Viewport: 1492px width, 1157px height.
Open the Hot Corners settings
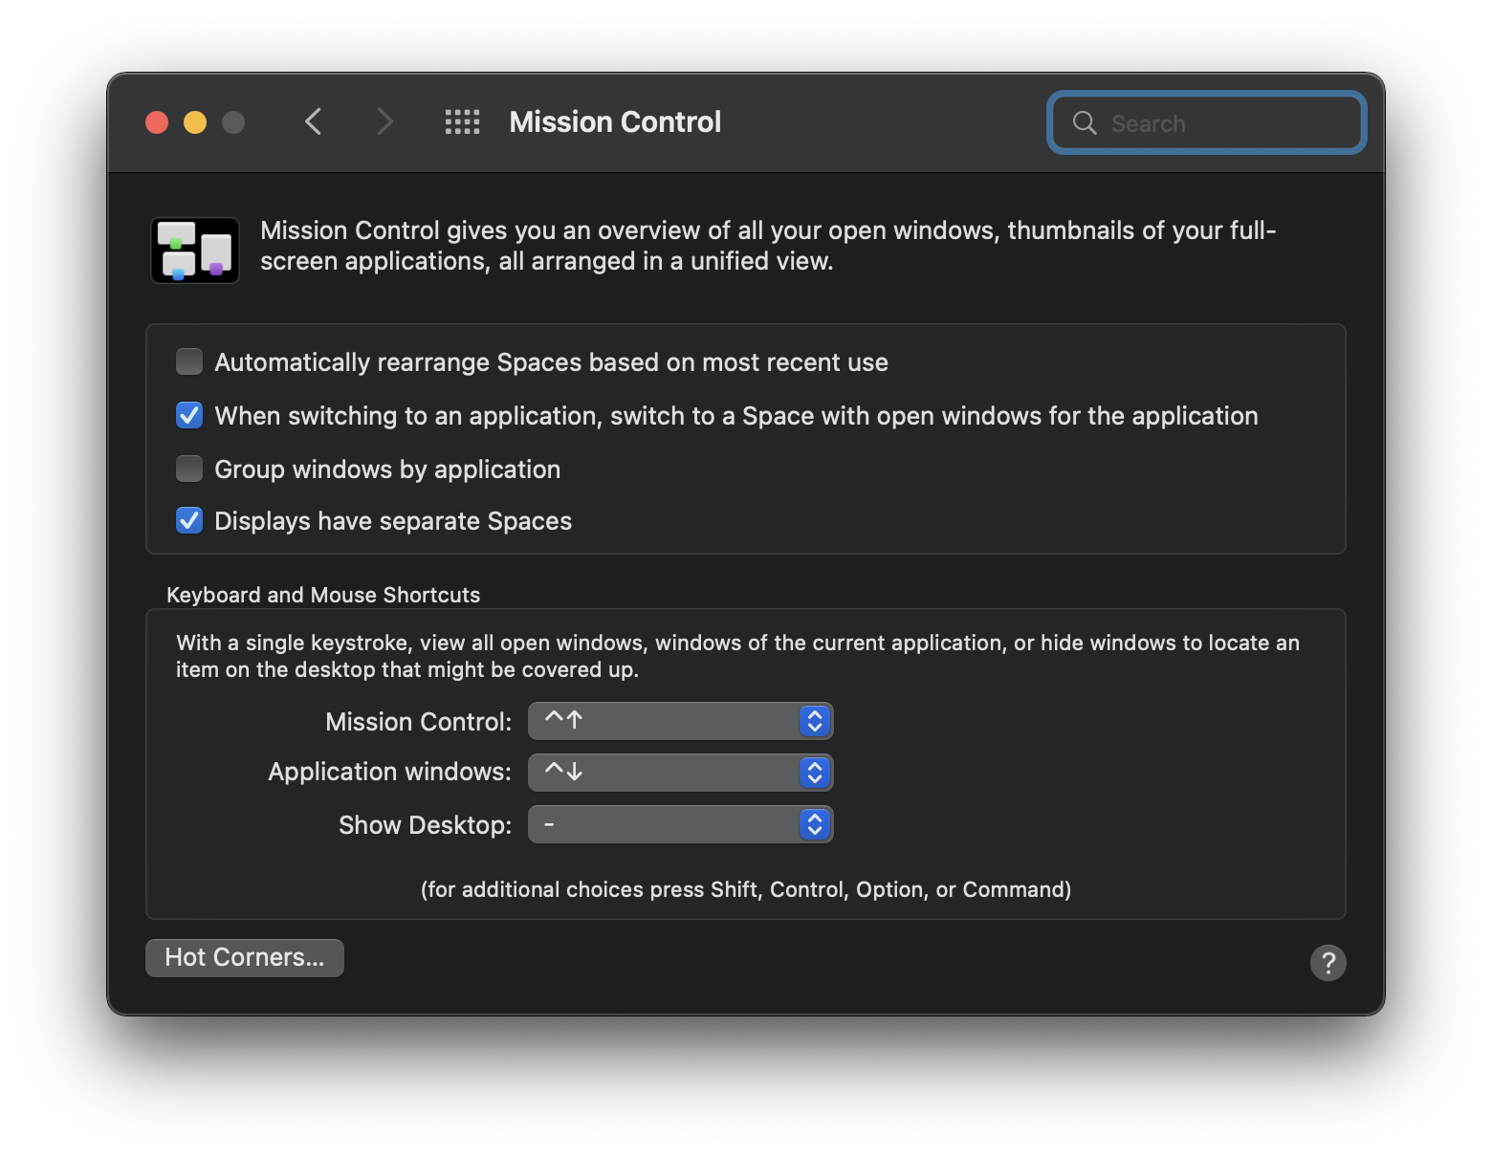coord(245,958)
